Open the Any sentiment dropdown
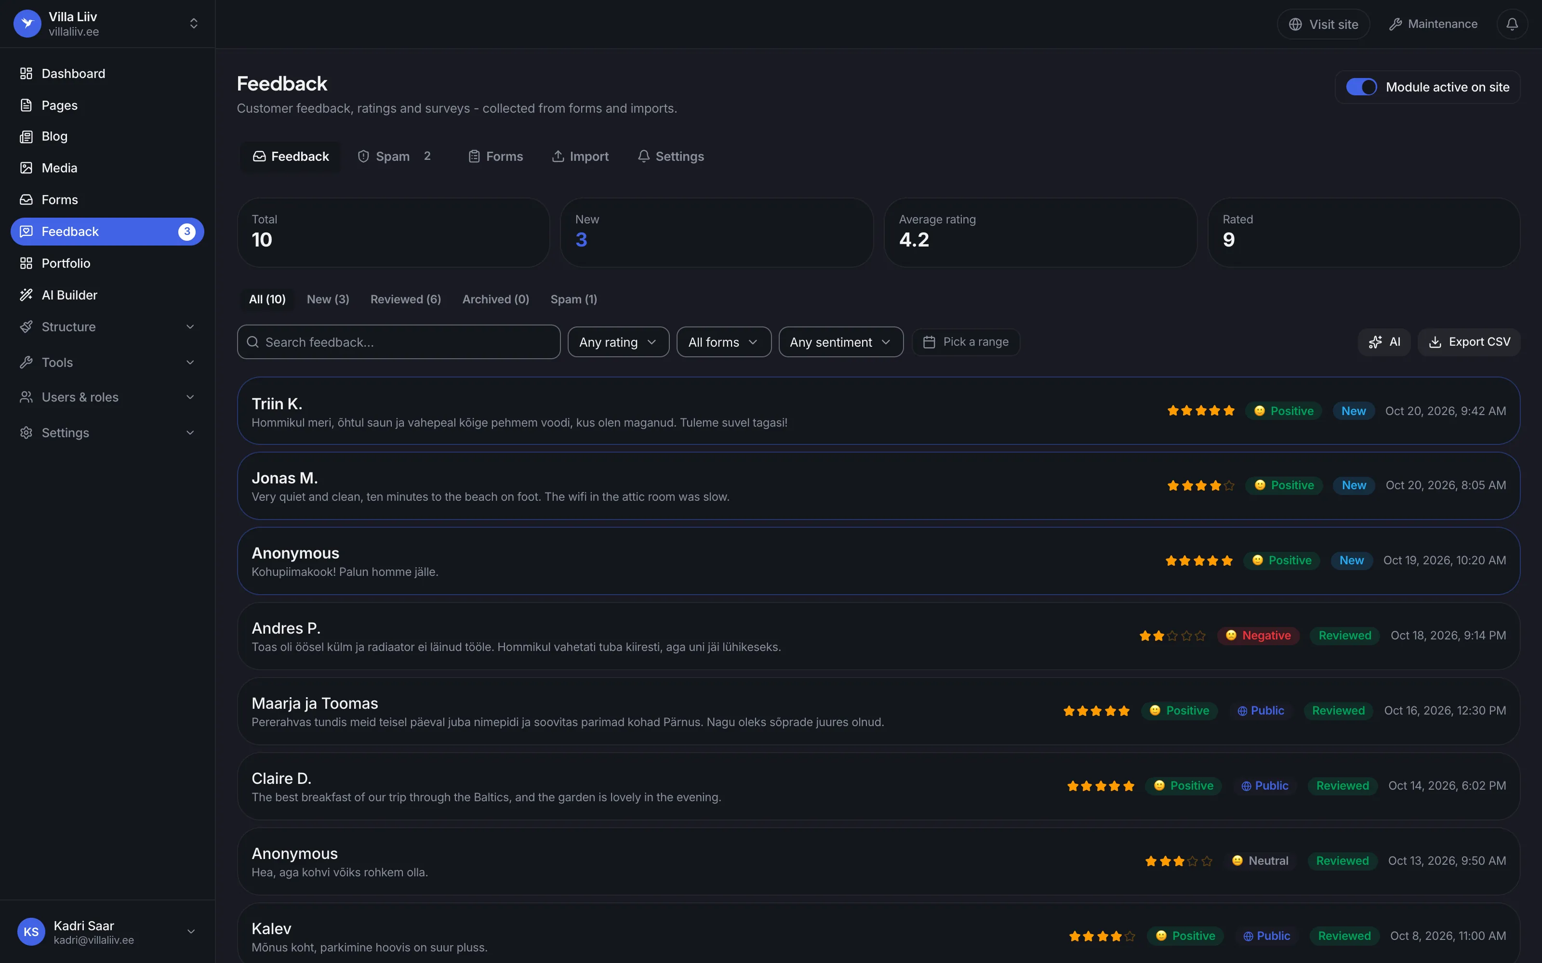Viewport: 1542px width, 963px height. pyautogui.click(x=840, y=342)
